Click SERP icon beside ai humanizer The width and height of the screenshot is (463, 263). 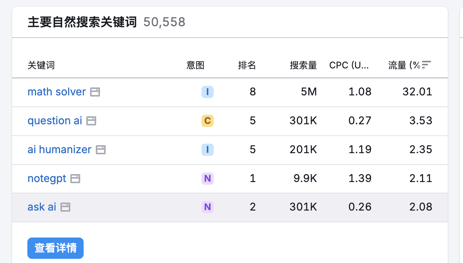(x=101, y=150)
